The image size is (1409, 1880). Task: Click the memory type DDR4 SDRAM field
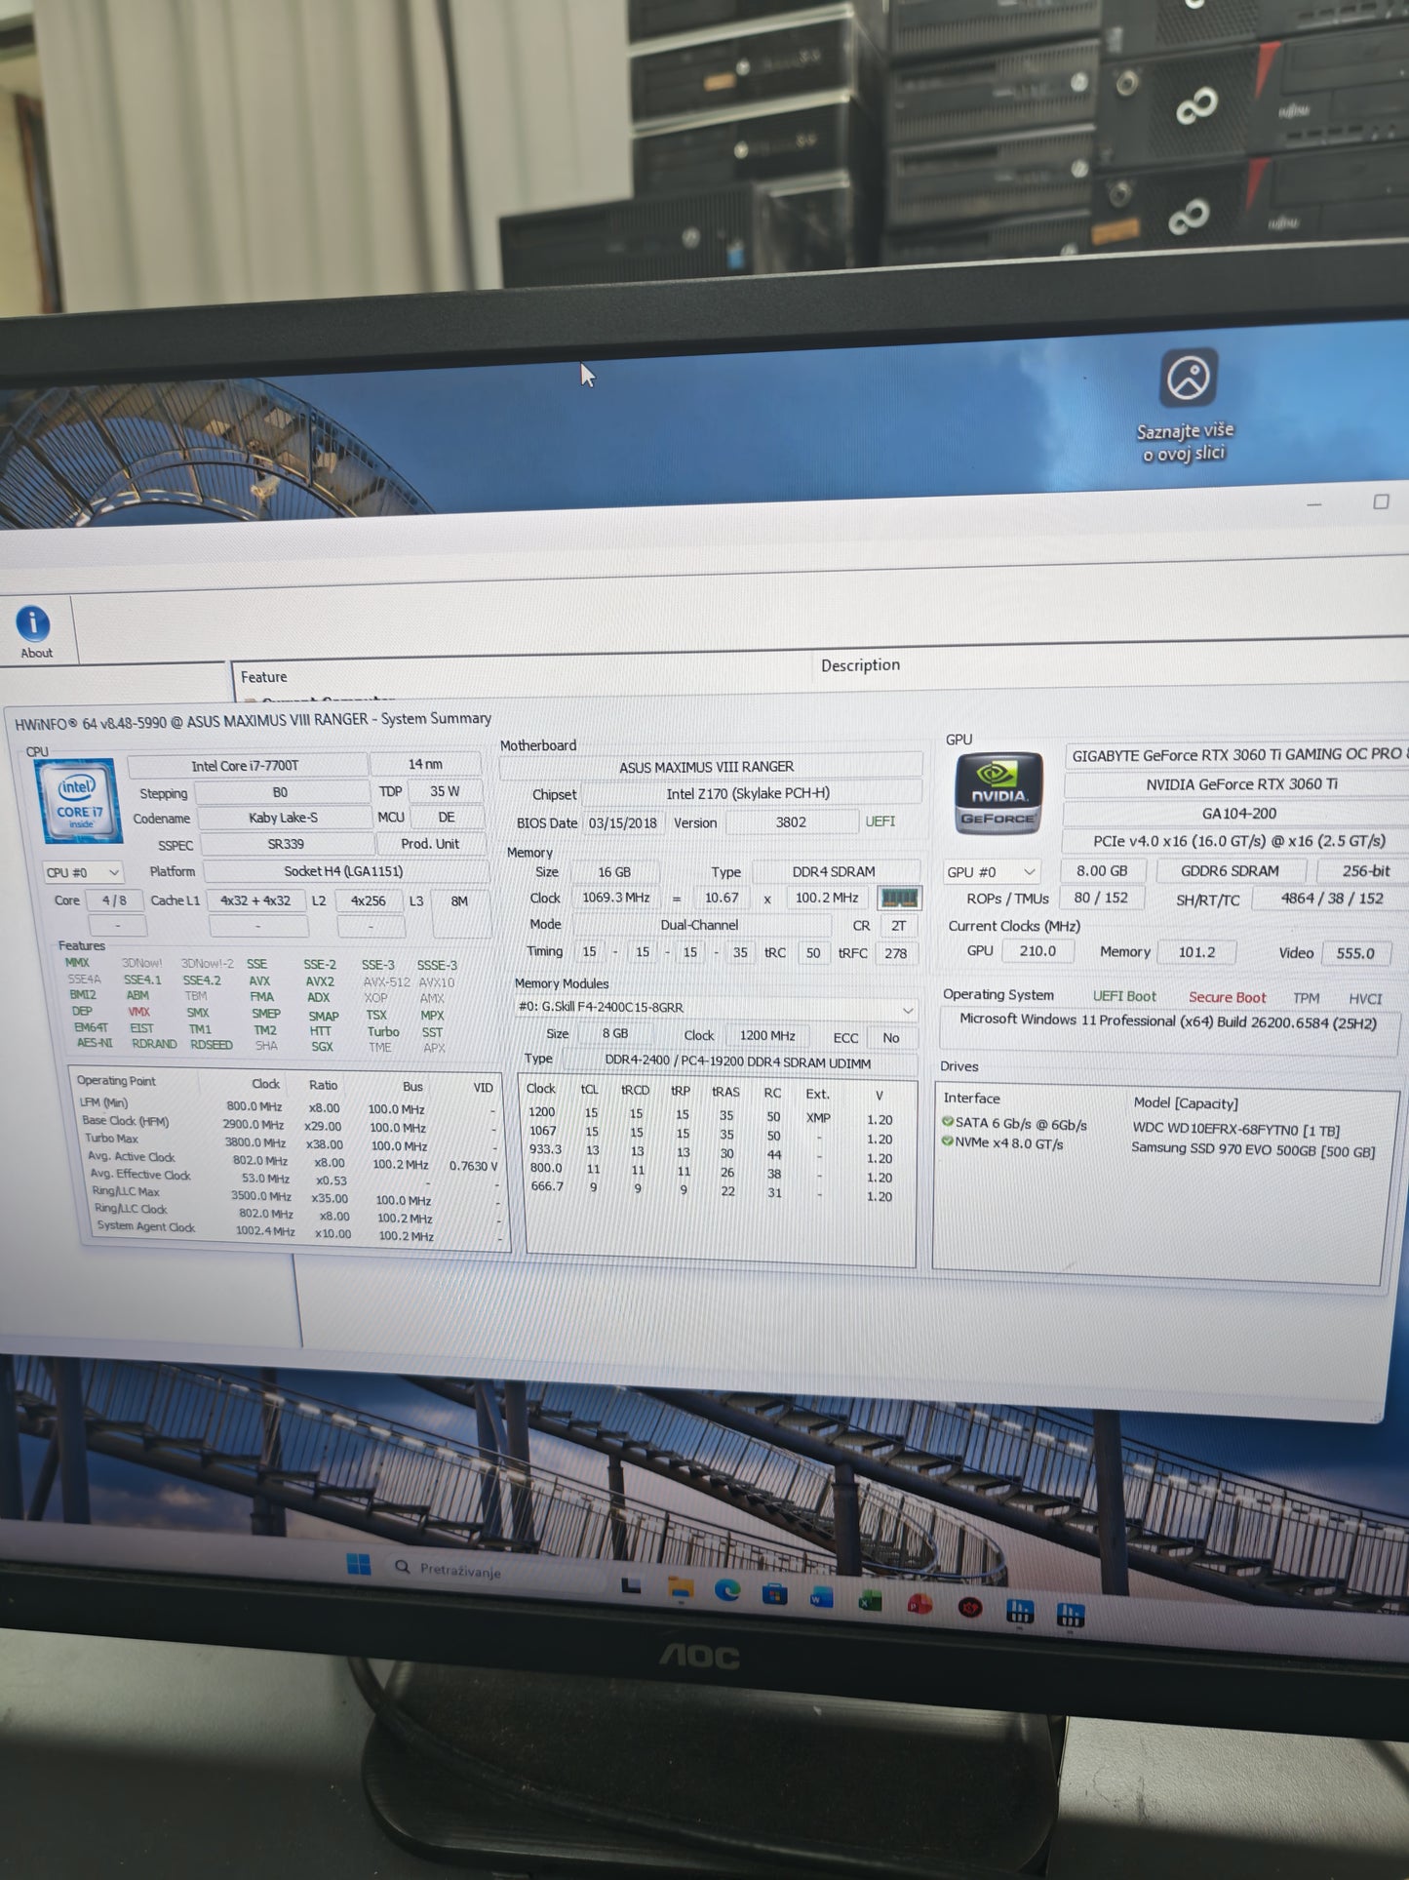(x=835, y=871)
